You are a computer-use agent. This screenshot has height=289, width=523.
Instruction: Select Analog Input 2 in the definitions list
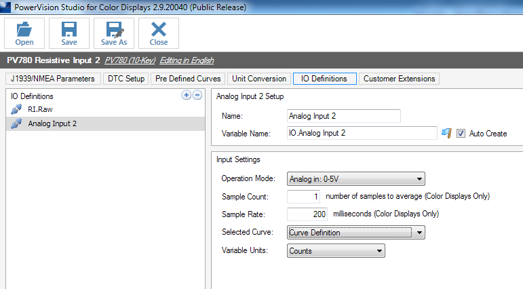coord(105,123)
